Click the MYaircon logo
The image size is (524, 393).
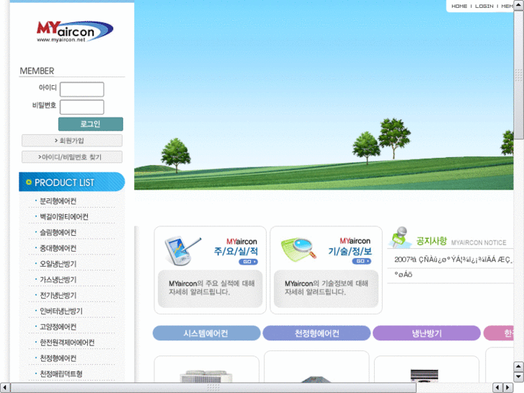(x=75, y=32)
